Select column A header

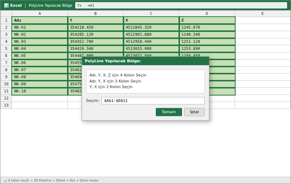(40, 13)
